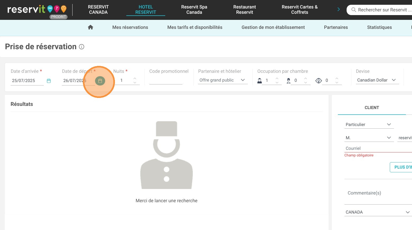This screenshot has width=412, height=230.
Task: Open the Statistiques menu
Action: (x=379, y=27)
